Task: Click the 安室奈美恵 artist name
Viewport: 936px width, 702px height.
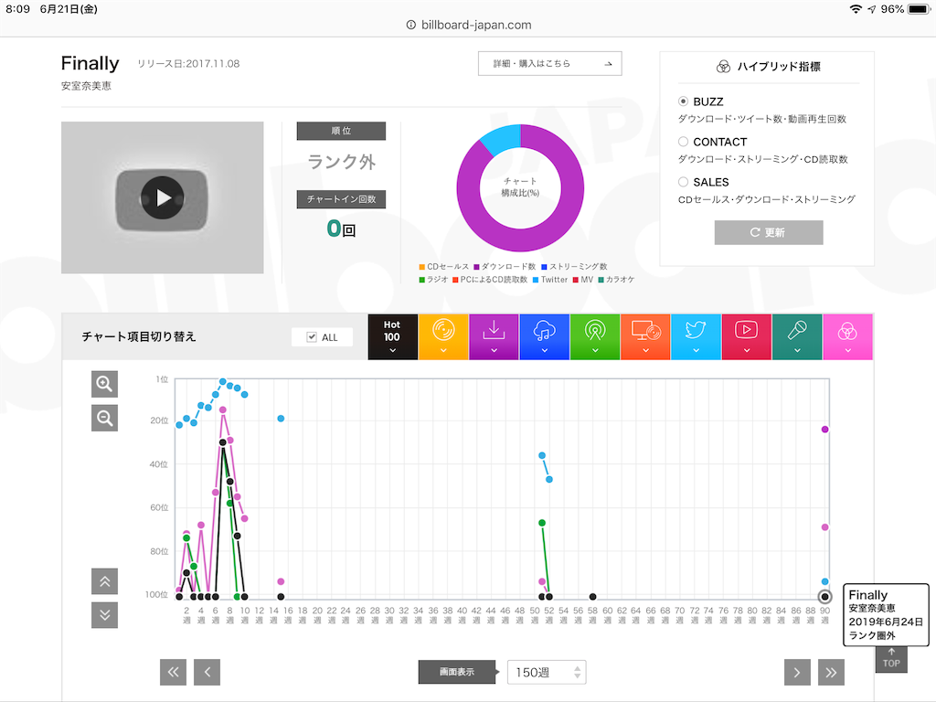Action: (x=86, y=85)
